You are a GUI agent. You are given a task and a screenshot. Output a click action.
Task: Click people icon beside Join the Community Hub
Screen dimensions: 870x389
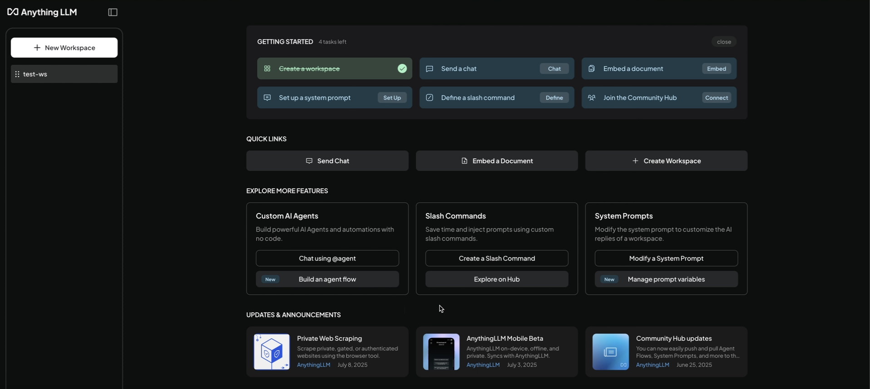point(592,97)
